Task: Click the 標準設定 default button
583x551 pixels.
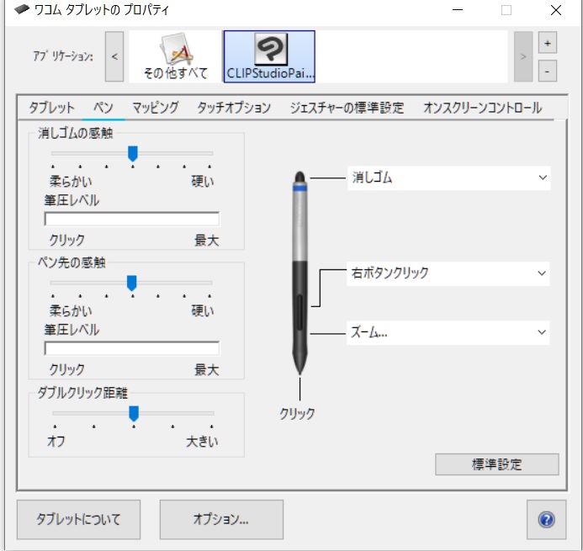Action: click(496, 464)
